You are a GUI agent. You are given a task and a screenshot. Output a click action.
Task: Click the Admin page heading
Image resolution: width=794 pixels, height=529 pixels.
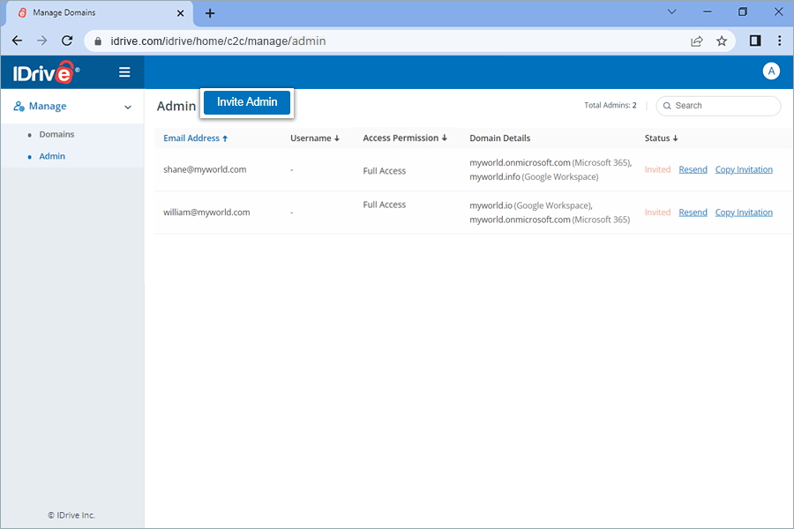click(x=176, y=106)
